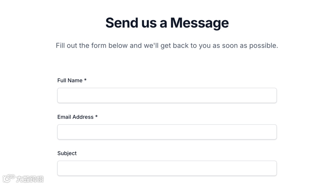Focus the Email Address text box
The width and height of the screenshot is (336, 185).
point(167,132)
